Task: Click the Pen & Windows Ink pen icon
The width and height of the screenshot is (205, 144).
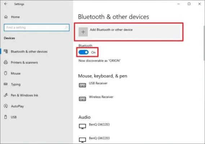Action: point(6,95)
